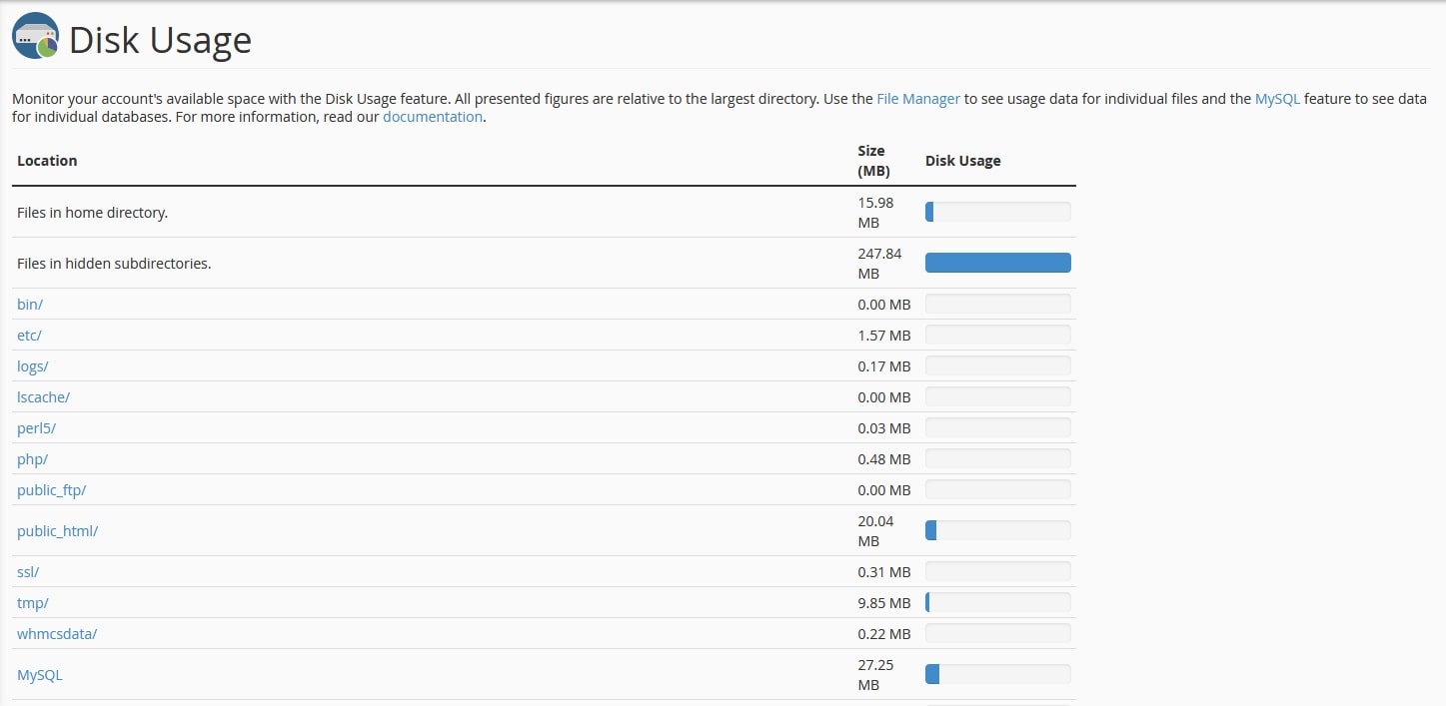Image resolution: width=1446 pixels, height=706 pixels.
Task: Open the MySQL usage details link
Action: [x=39, y=674]
